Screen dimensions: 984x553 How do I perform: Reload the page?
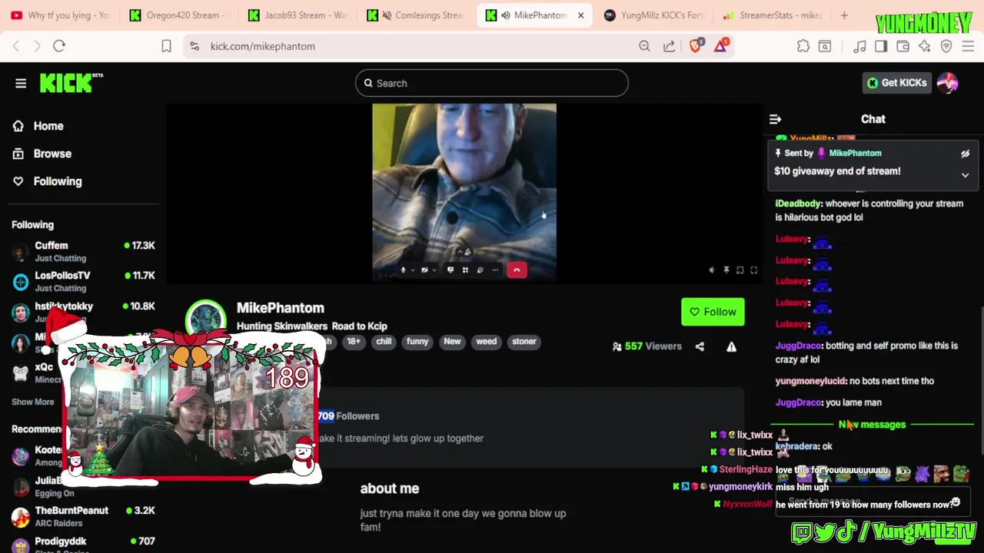(x=59, y=46)
